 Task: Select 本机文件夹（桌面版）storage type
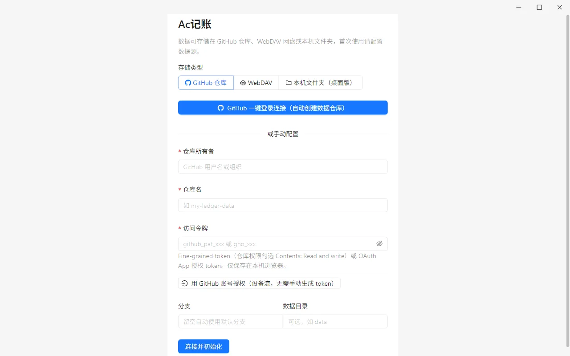pos(321,83)
